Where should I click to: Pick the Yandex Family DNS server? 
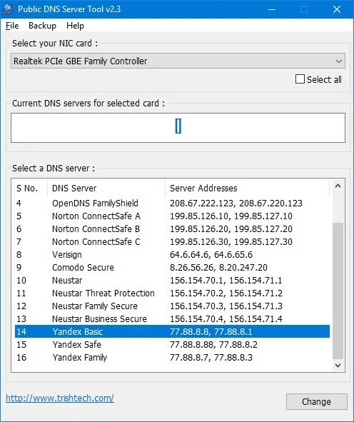(172, 358)
